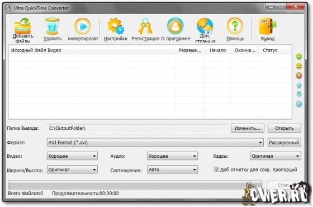313x207 pixels.
Task: Click the Выход exit door icon
Action: [268, 26]
